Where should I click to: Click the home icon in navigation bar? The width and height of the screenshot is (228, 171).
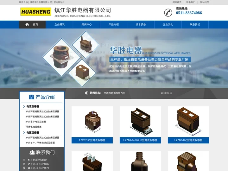tap(27, 24)
